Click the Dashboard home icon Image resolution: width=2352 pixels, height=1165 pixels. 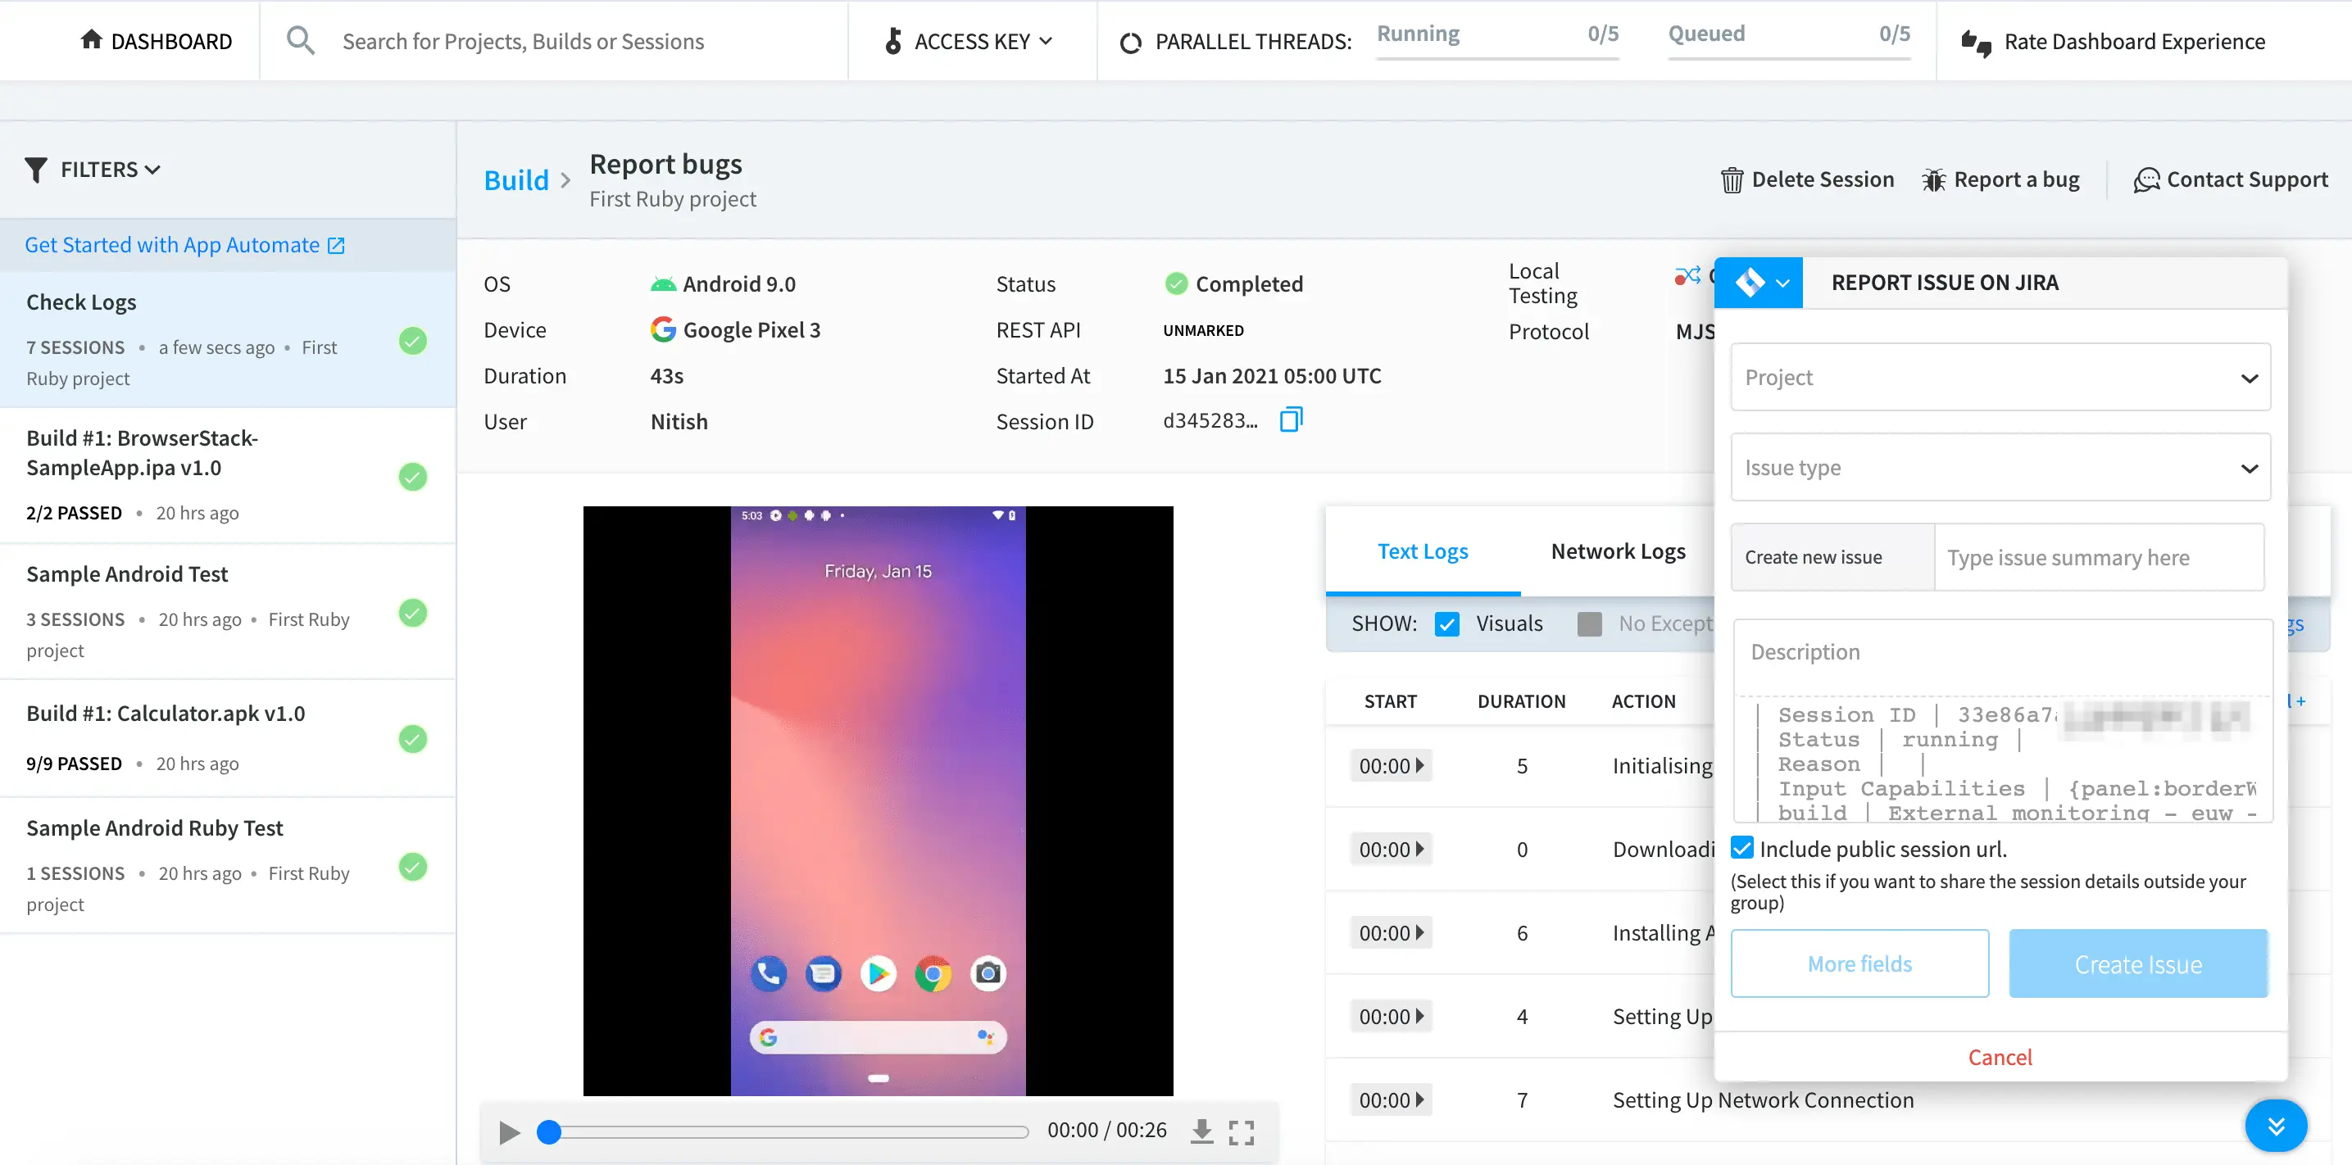point(91,40)
